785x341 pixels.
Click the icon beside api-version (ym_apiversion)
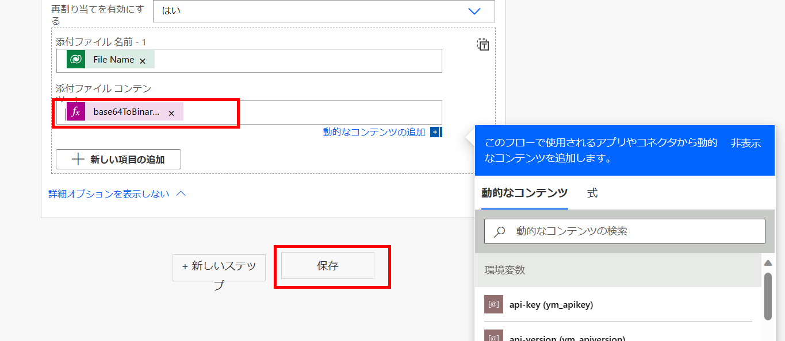(493, 335)
